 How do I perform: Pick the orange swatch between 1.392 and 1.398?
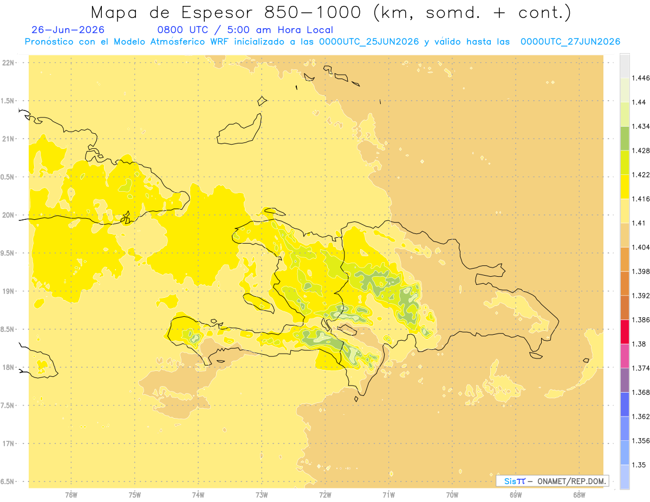click(x=625, y=283)
